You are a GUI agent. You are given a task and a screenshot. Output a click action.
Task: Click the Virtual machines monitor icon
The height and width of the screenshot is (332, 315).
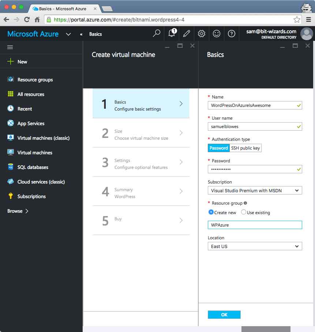pyautogui.click(x=10, y=152)
